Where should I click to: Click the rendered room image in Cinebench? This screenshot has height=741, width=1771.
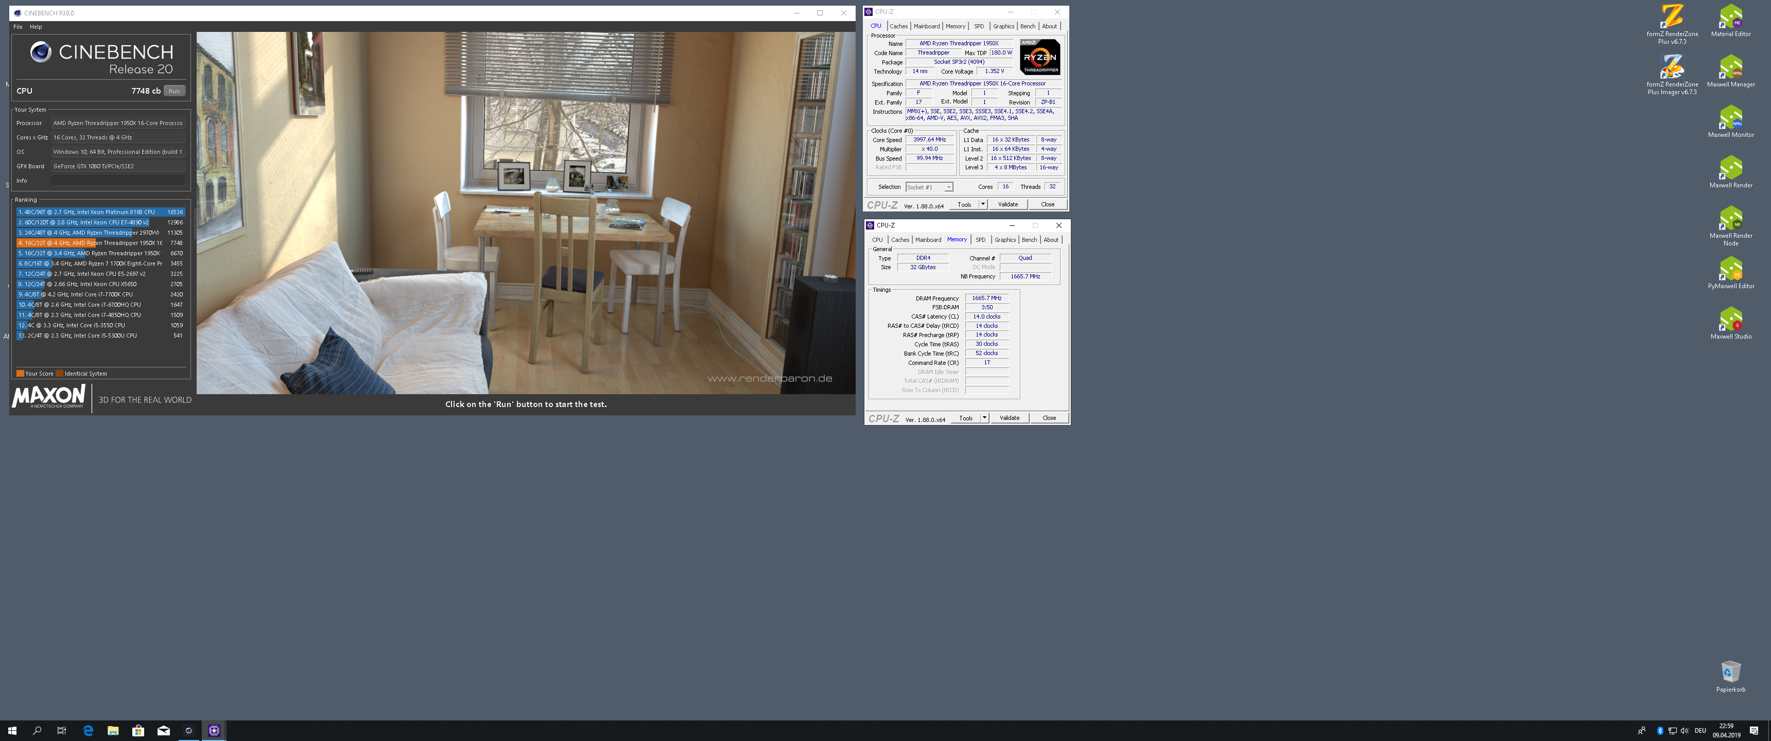pyautogui.click(x=526, y=213)
